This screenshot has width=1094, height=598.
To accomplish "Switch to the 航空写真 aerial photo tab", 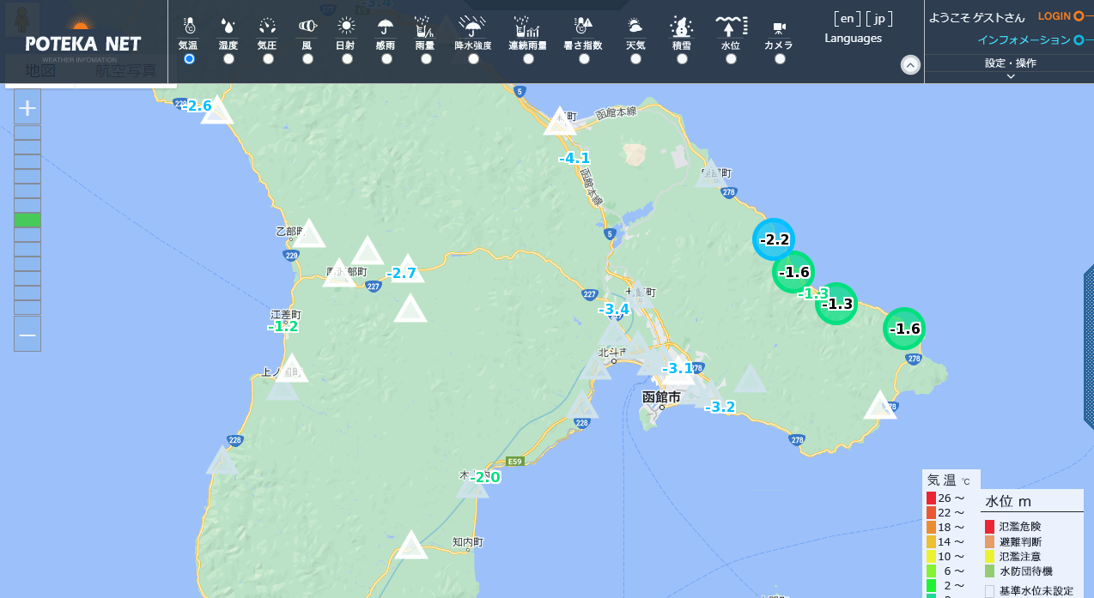I will click(126, 70).
